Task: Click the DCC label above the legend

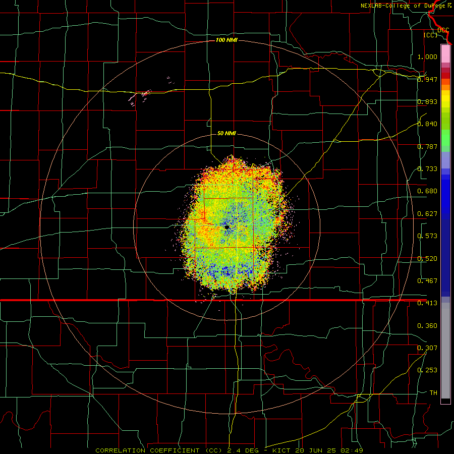Action: tap(443, 30)
